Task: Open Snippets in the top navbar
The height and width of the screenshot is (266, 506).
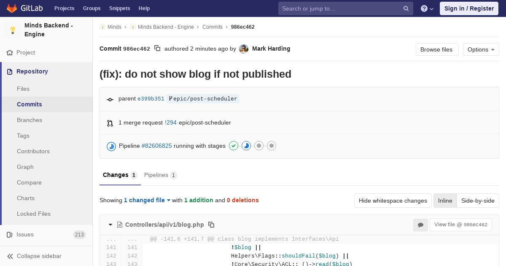Action: (x=120, y=8)
